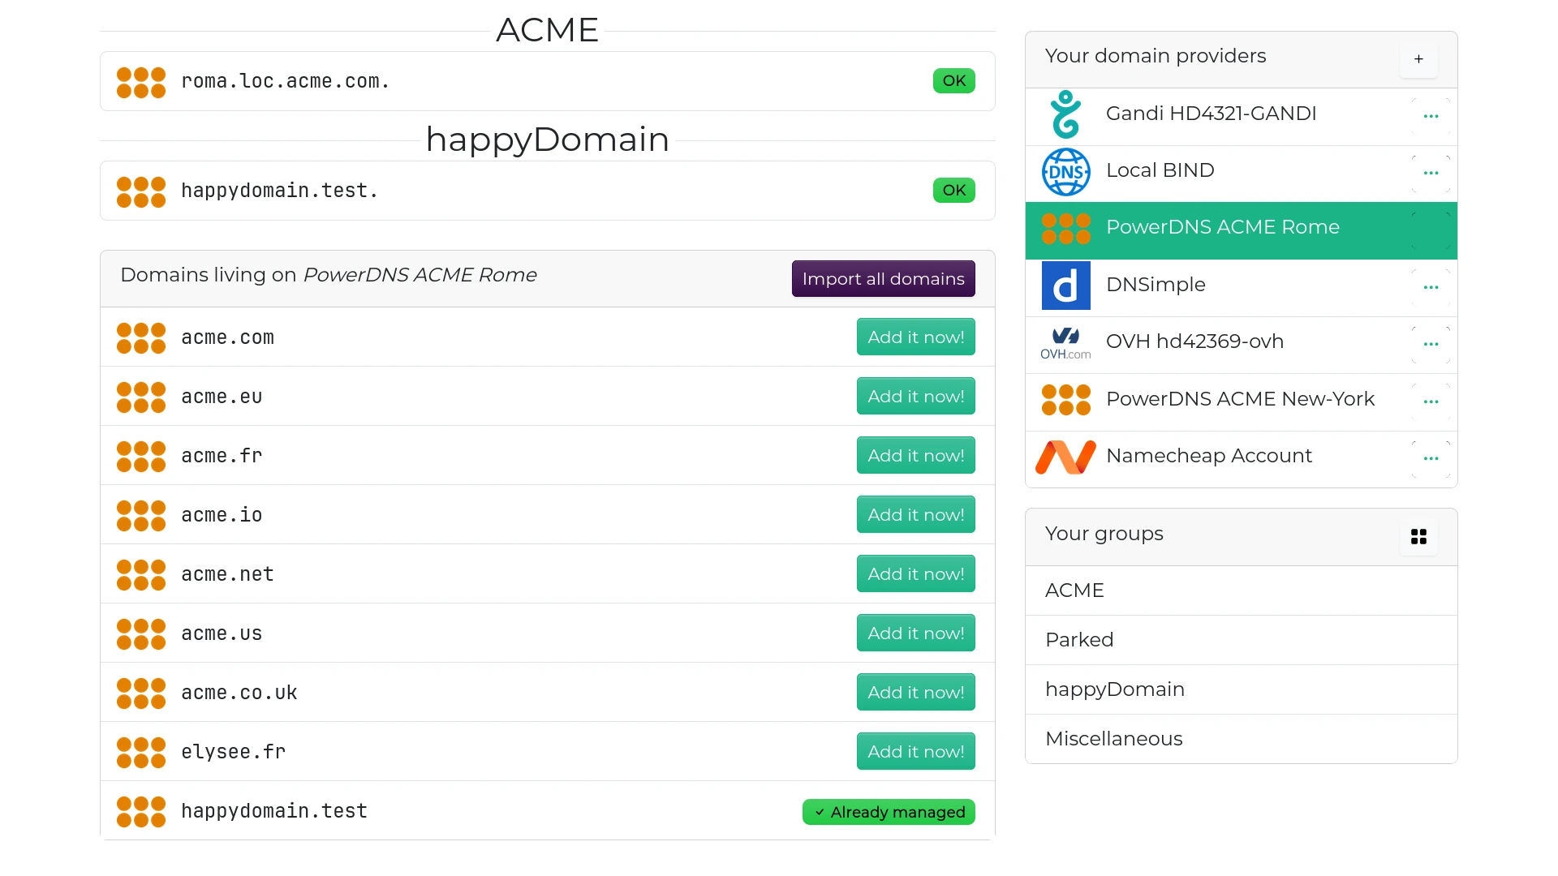
Task: Click the OVH.com logo icon
Action: 1065,343
